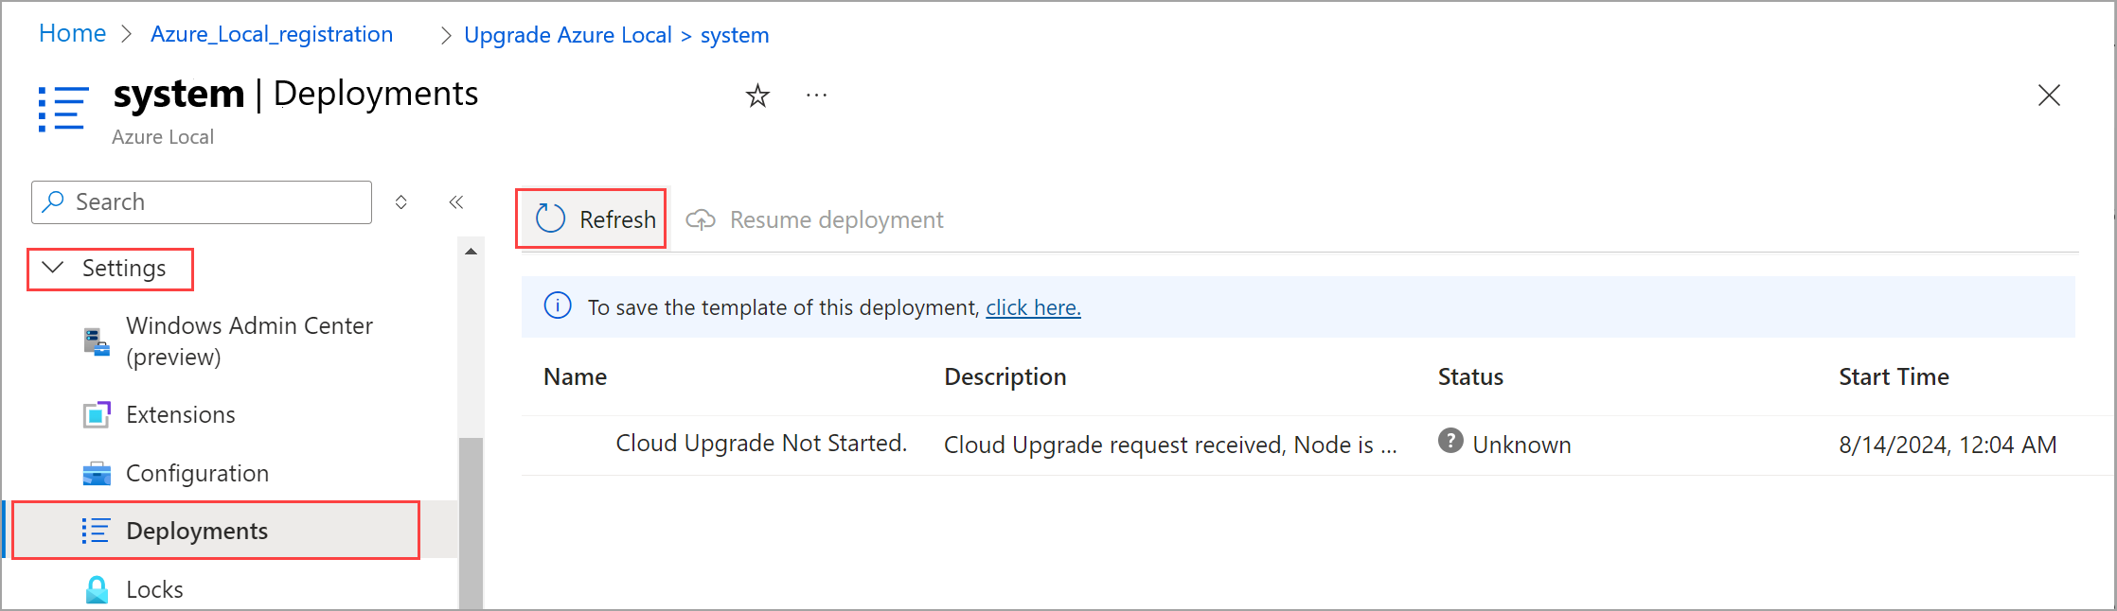Collapse the sidebar with double chevron

[456, 202]
